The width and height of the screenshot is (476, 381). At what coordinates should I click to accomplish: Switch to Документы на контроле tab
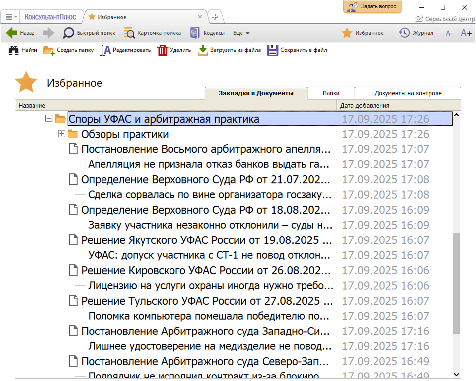[x=408, y=93]
